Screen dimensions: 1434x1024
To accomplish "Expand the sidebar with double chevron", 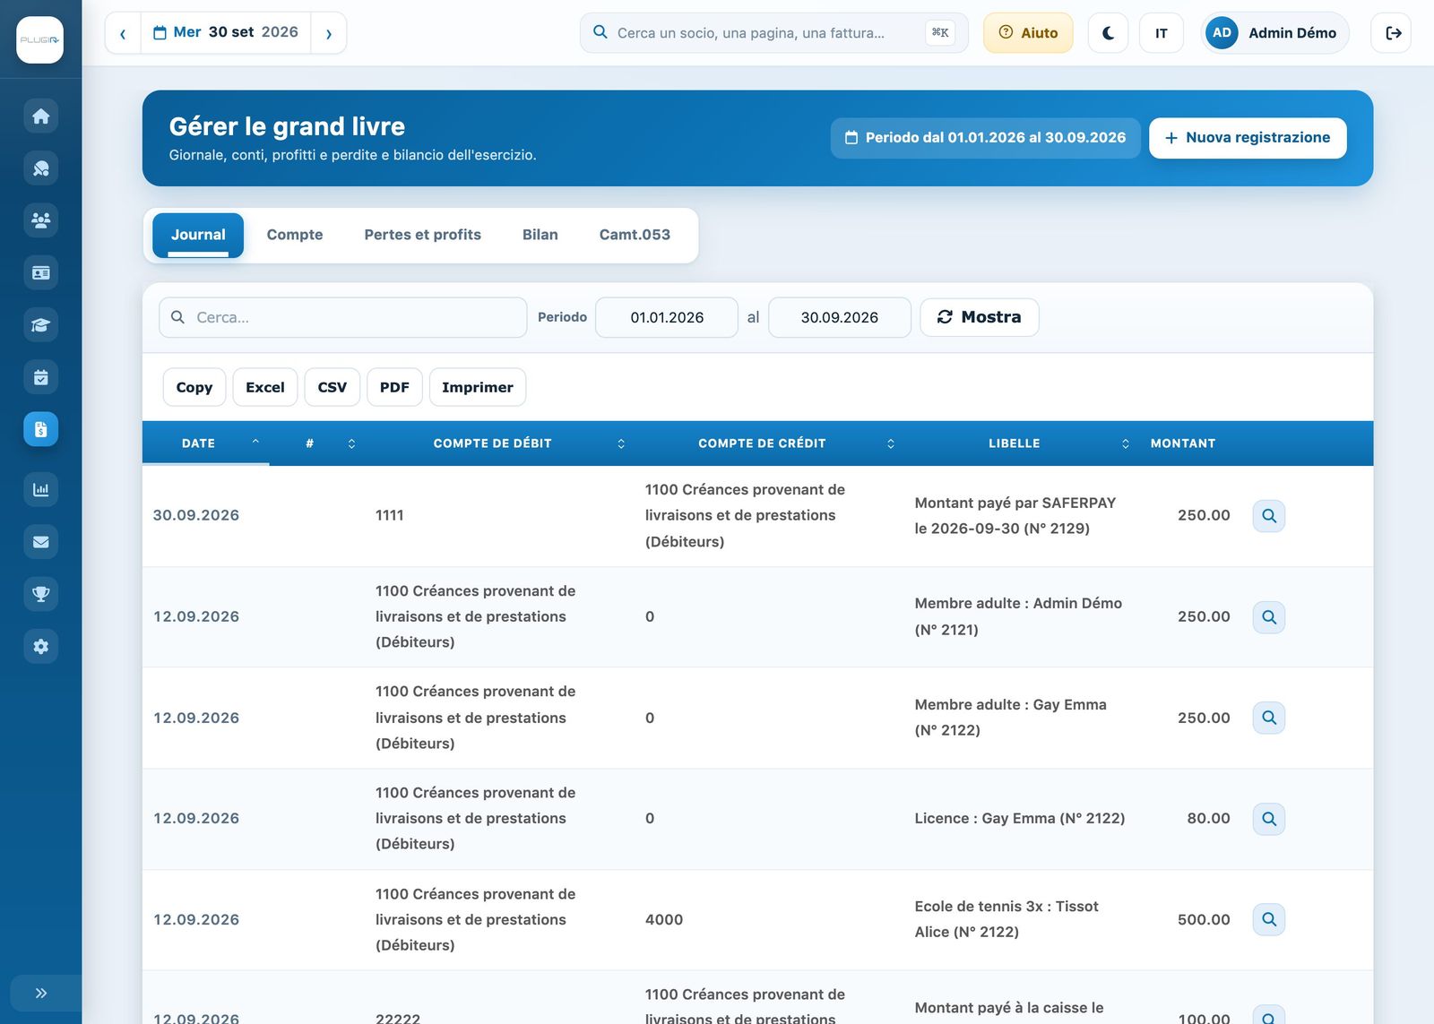I will click(x=40, y=993).
